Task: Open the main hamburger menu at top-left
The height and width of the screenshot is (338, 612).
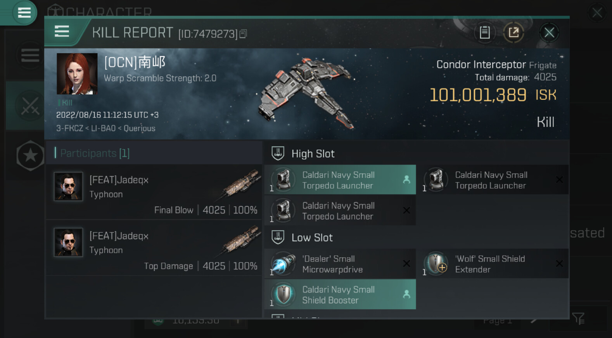Action: (24, 13)
